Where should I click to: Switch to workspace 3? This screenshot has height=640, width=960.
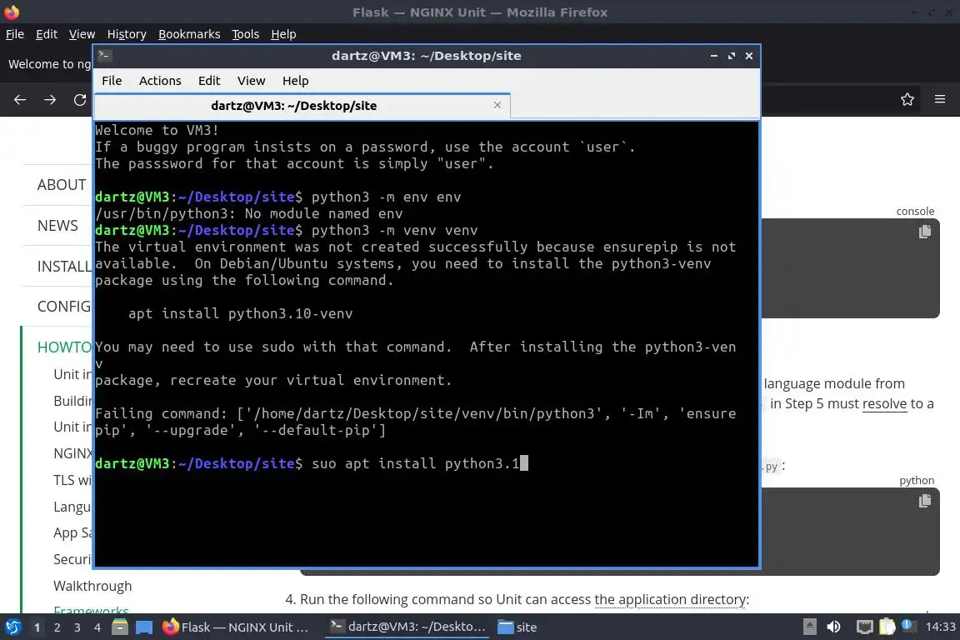pyautogui.click(x=77, y=627)
